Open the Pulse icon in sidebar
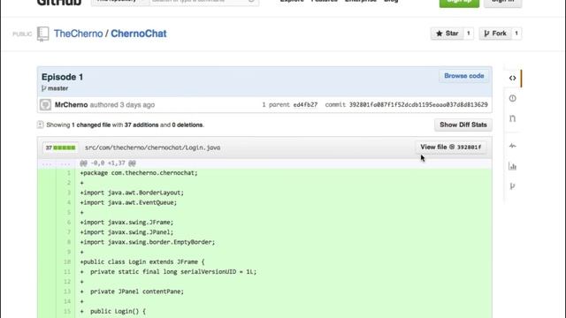This screenshot has height=318, width=566. [513, 146]
